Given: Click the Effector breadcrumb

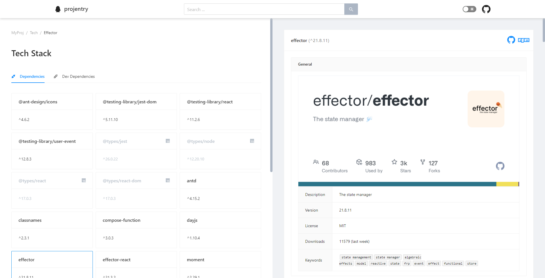Looking at the screenshot, I should (x=51, y=33).
